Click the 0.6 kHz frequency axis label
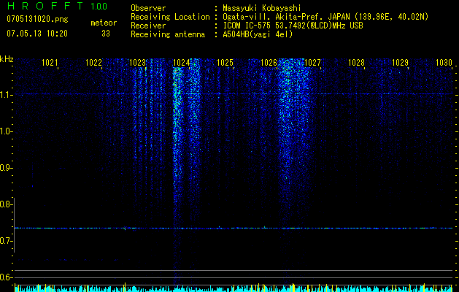459x292 pixels. [5, 277]
